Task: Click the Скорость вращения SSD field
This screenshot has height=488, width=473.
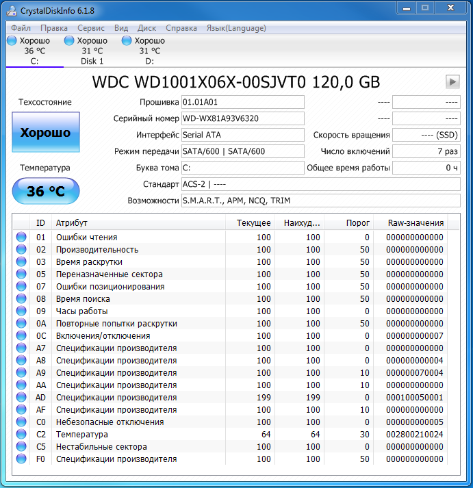Action: [x=426, y=135]
